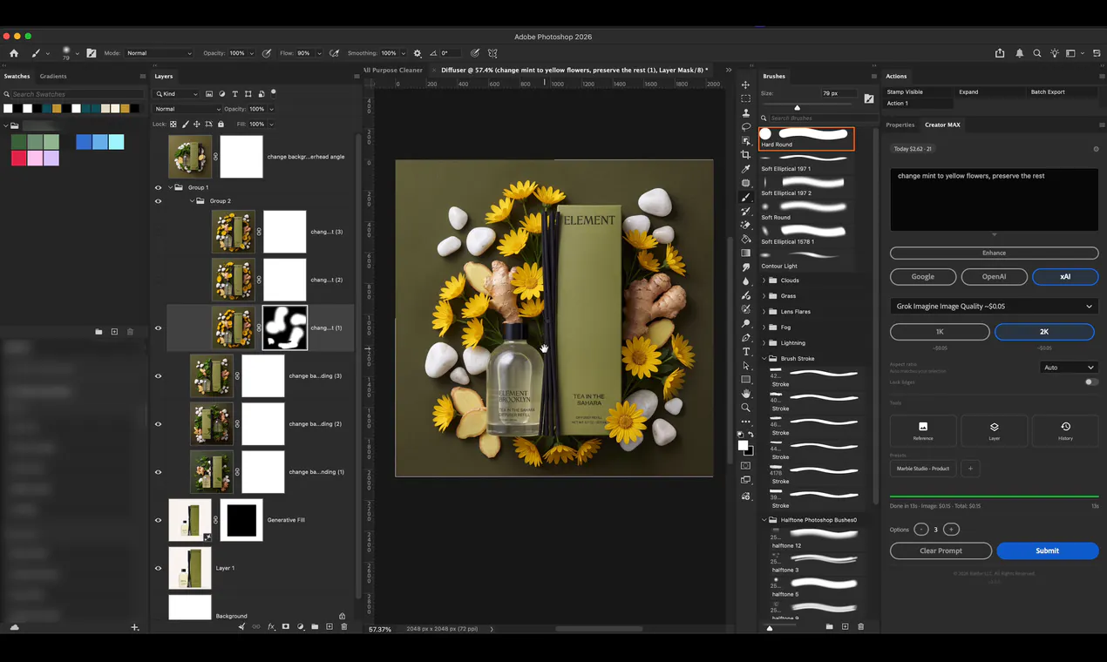The height and width of the screenshot is (662, 1107).
Task: Create new adjustment layer icon
Action: [x=300, y=626]
